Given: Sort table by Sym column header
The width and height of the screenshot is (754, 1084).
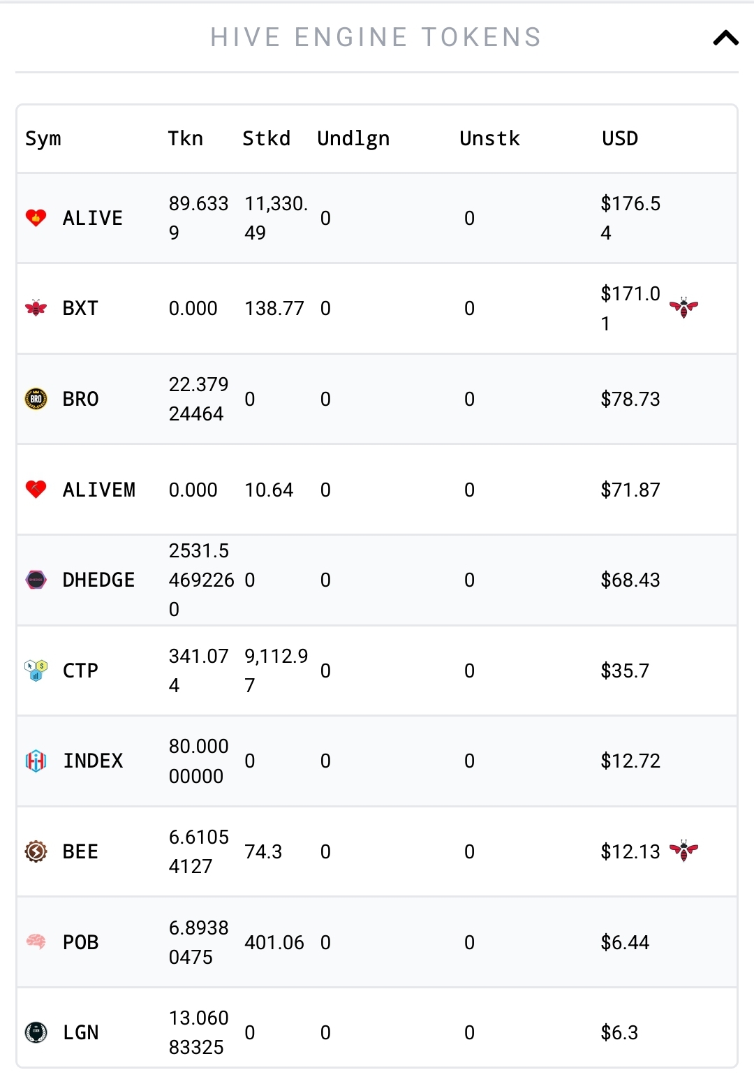Looking at the screenshot, I should pyautogui.click(x=43, y=139).
